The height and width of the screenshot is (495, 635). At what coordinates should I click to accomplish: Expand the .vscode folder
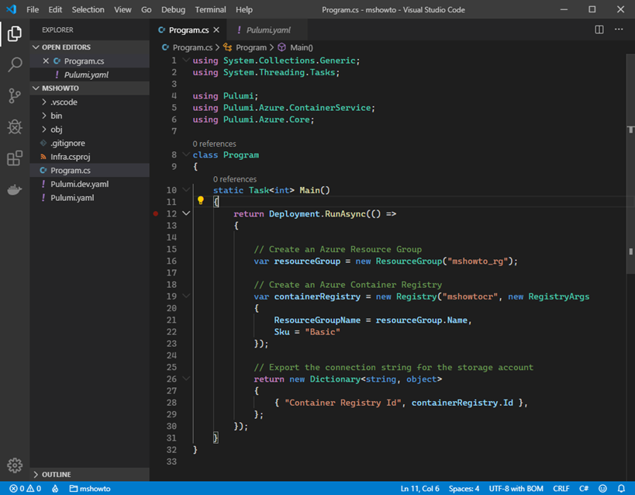[x=63, y=102]
